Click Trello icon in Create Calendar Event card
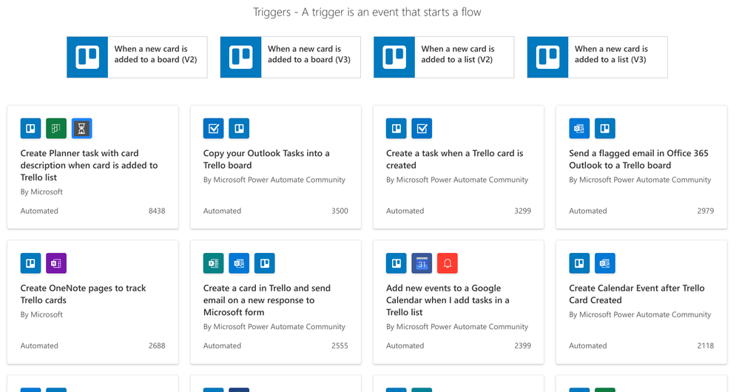Viewport: 739px width, 392px height. [x=579, y=263]
